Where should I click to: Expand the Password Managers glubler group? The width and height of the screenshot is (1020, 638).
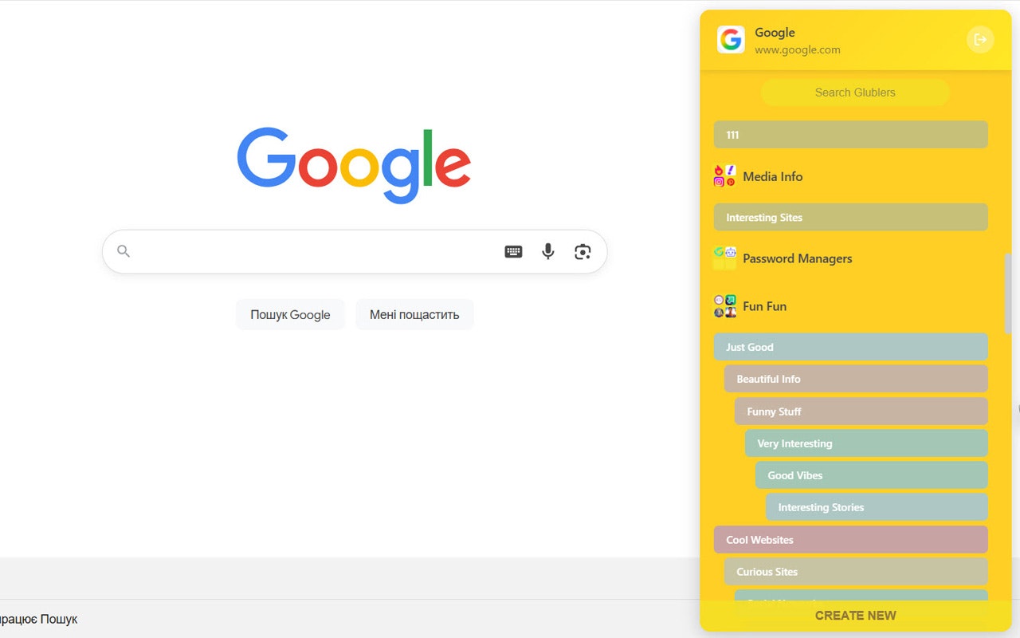click(x=797, y=258)
